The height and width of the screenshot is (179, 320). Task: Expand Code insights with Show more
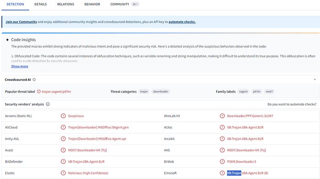click(20, 66)
